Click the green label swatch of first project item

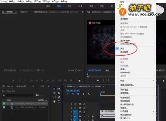4,103
